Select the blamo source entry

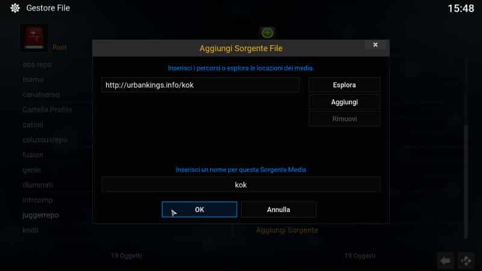33,79
